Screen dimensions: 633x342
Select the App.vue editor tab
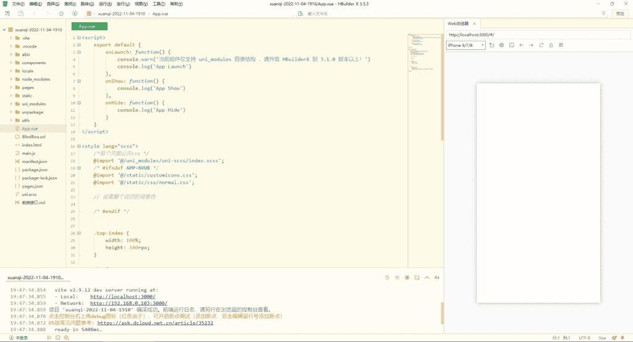coord(89,27)
